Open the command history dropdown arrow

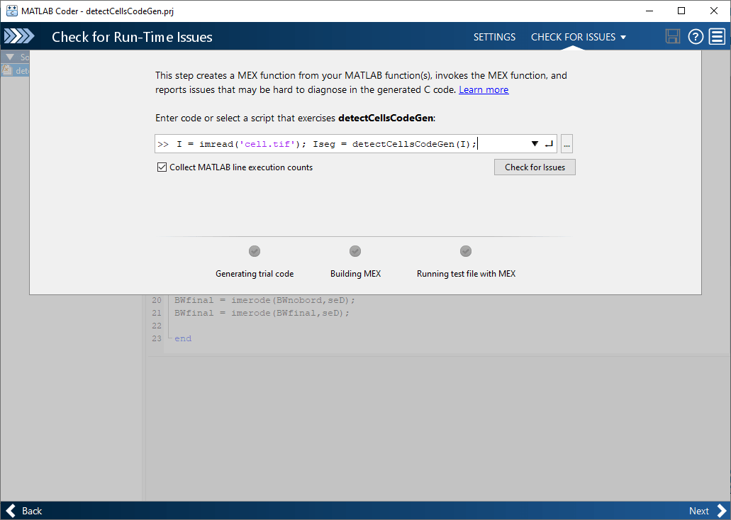(x=535, y=143)
